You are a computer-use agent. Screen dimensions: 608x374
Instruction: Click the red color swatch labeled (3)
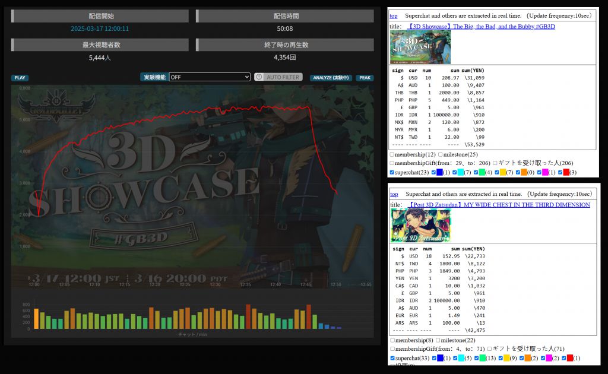click(566, 173)
